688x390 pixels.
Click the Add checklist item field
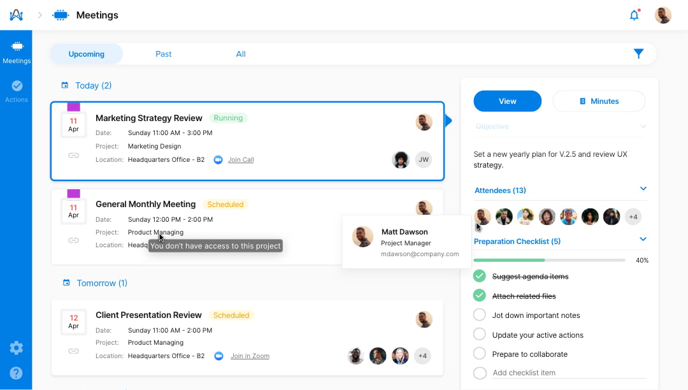(x=569, y=373)
